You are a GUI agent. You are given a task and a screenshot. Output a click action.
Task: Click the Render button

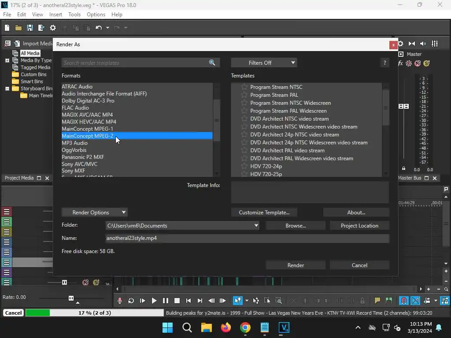(296, 265)
